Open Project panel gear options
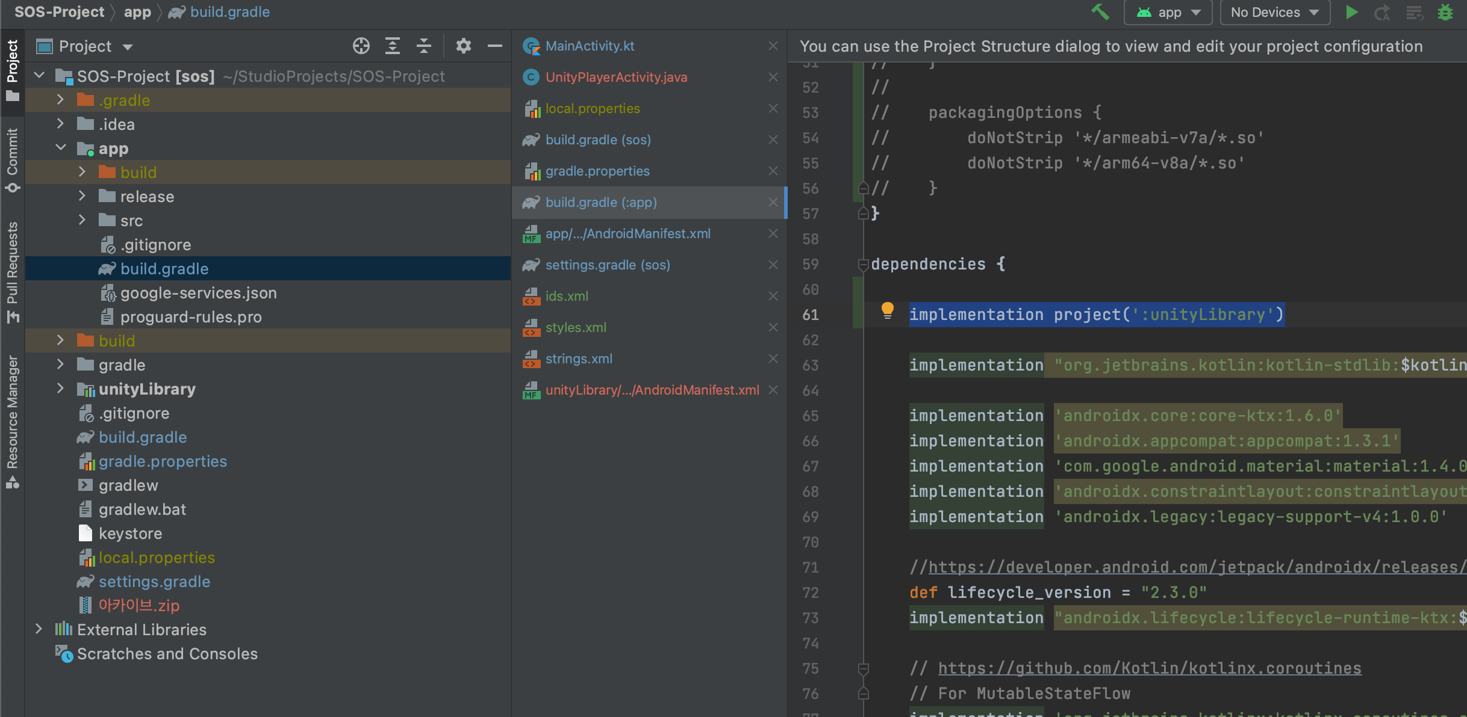The height and width of the screenshot is (717, 1467). point(463,46)
